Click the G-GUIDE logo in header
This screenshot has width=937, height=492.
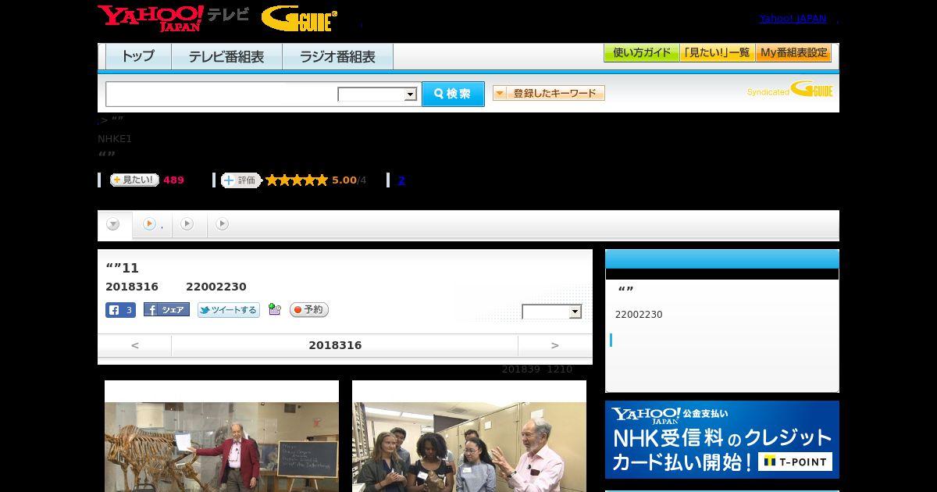pyautogui.click(x=299, y=19)
